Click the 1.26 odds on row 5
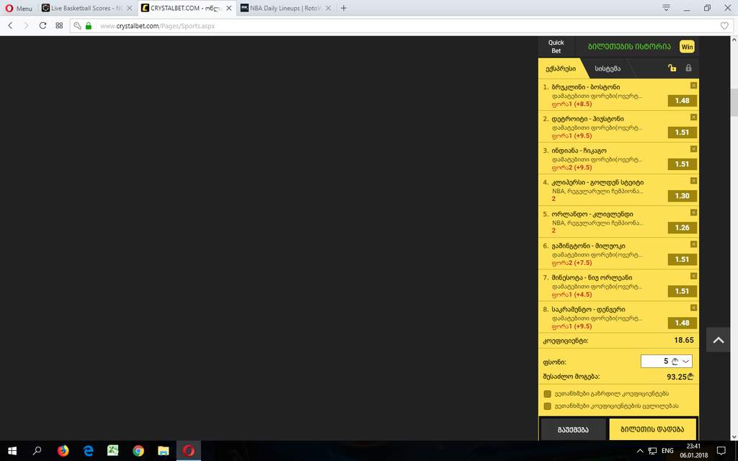The height and width of the screenshot is (461, 738). (682, 228)
